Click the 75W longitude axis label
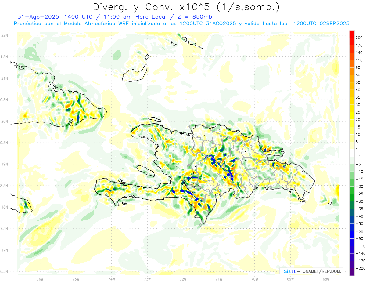The image size is (366, 283). (x=76, y=279)
